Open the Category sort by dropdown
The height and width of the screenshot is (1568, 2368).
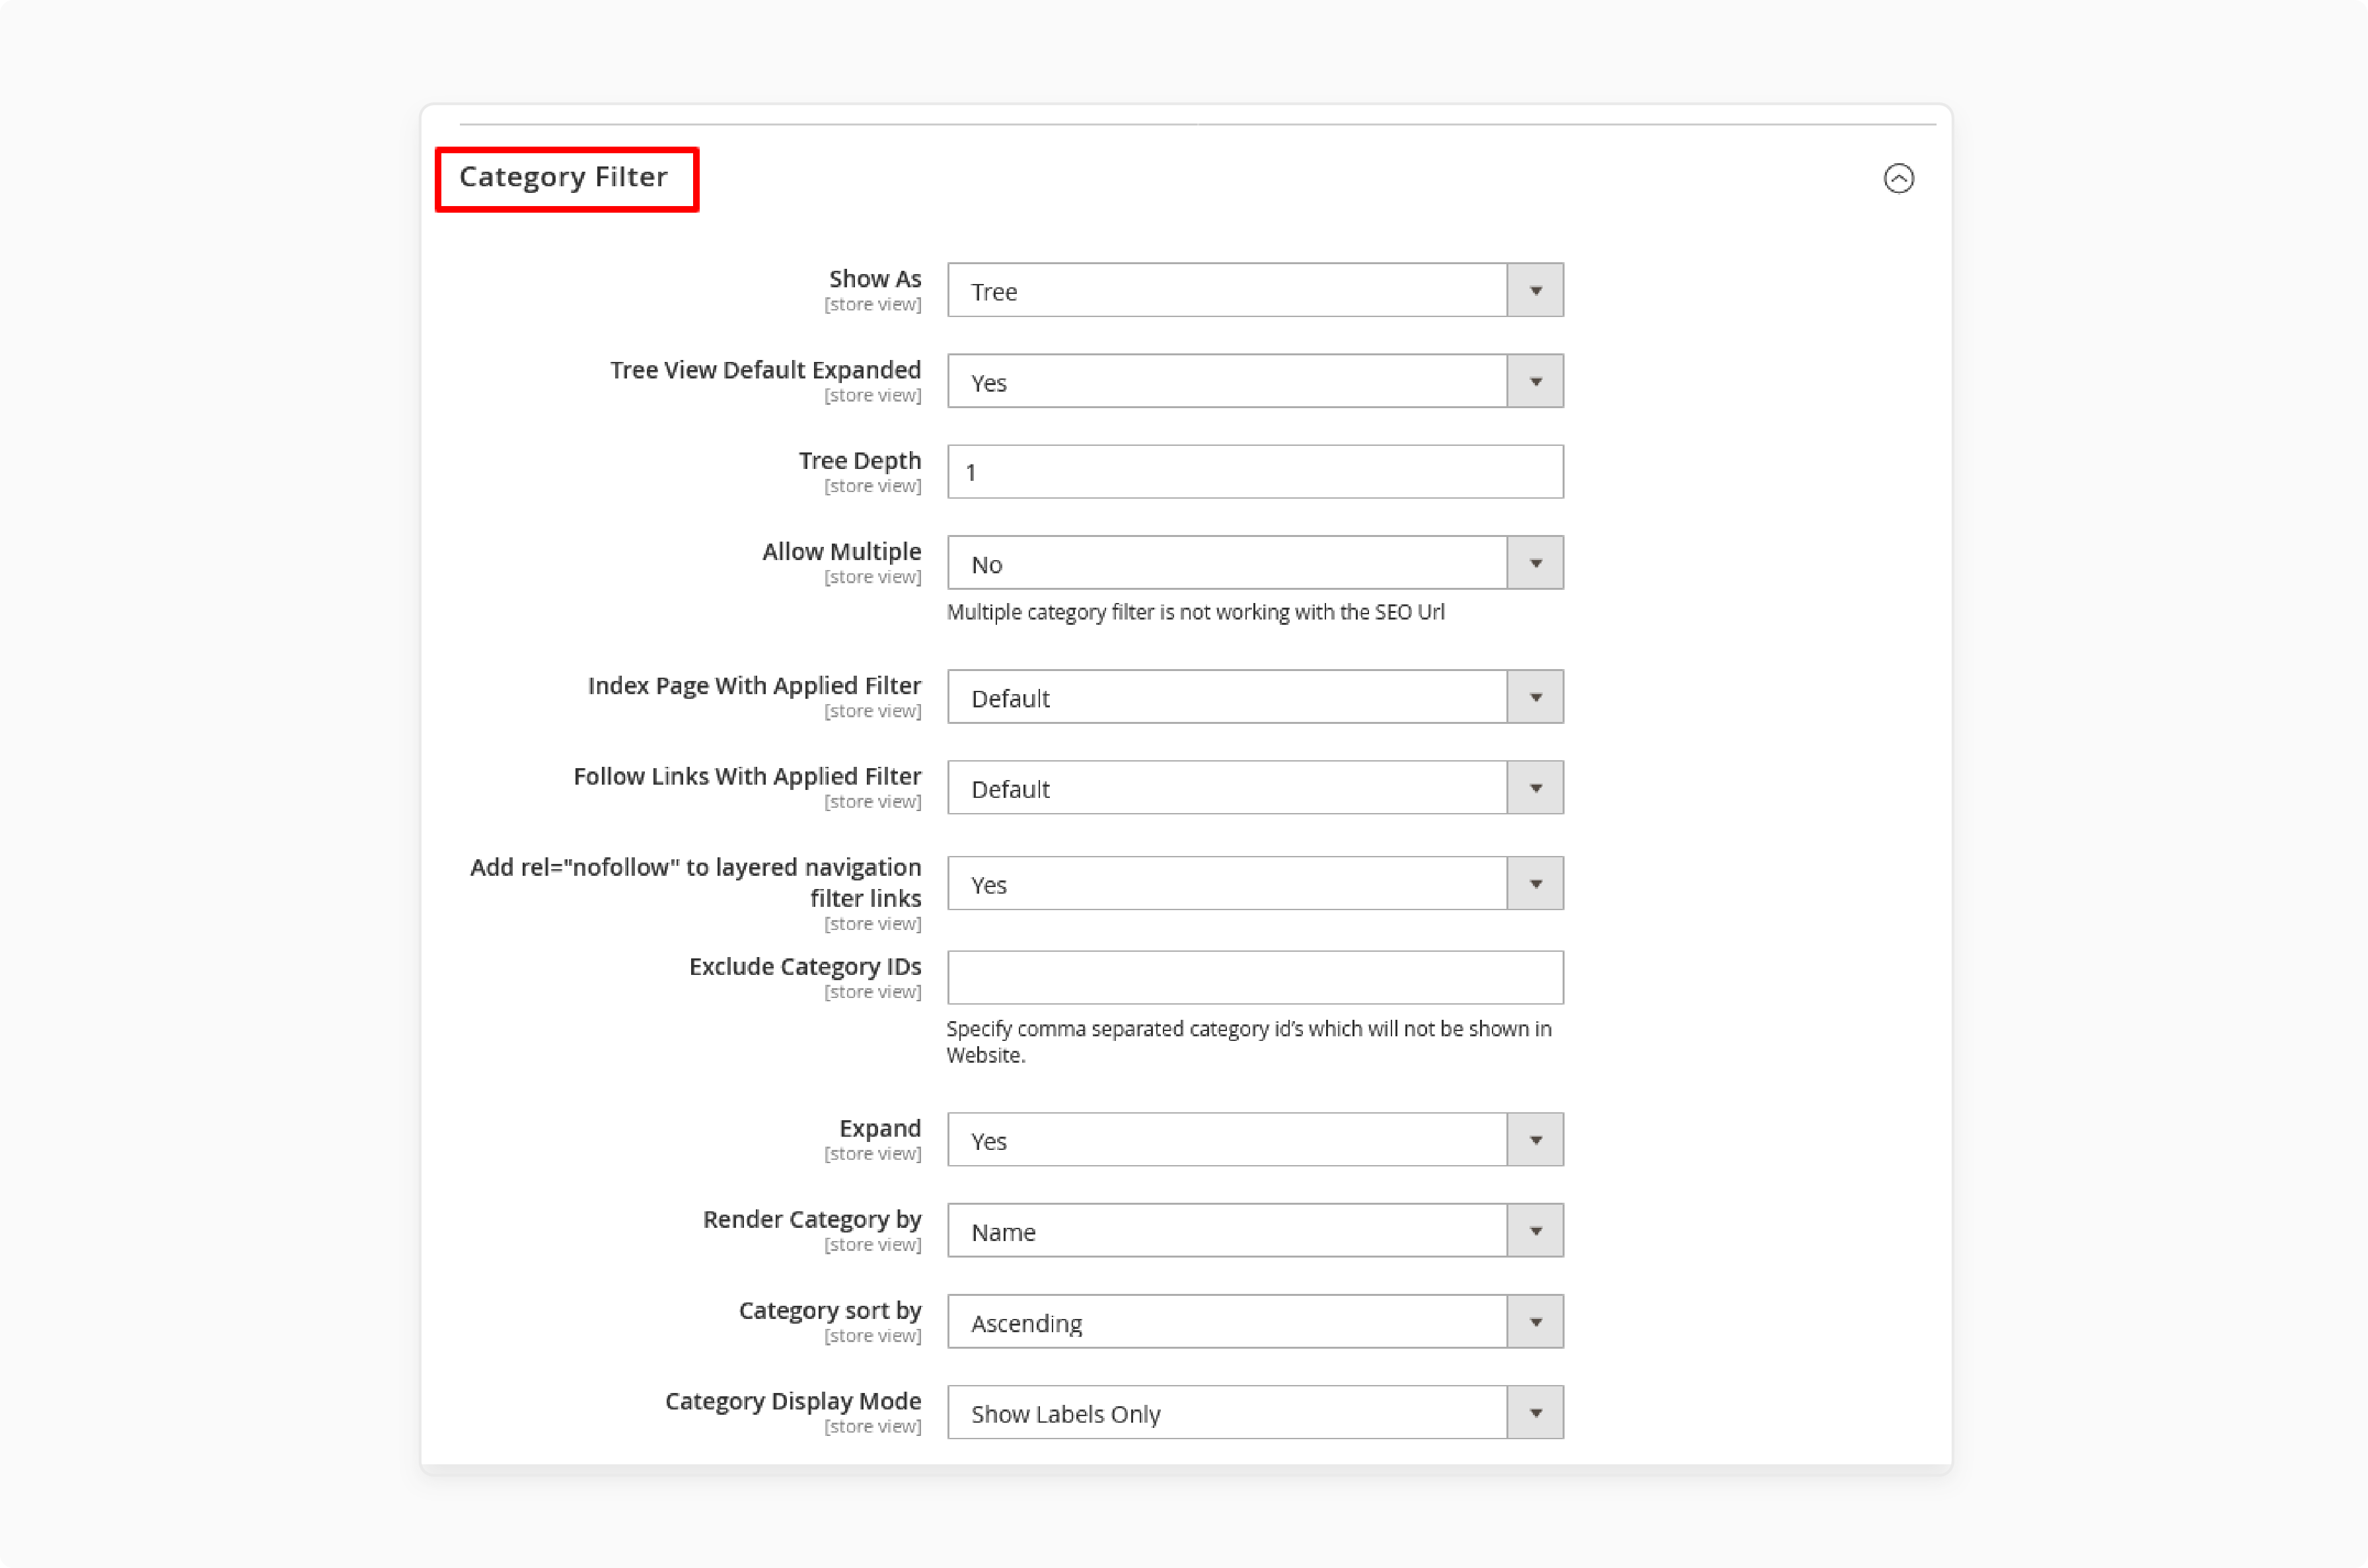(1255, 1322)
